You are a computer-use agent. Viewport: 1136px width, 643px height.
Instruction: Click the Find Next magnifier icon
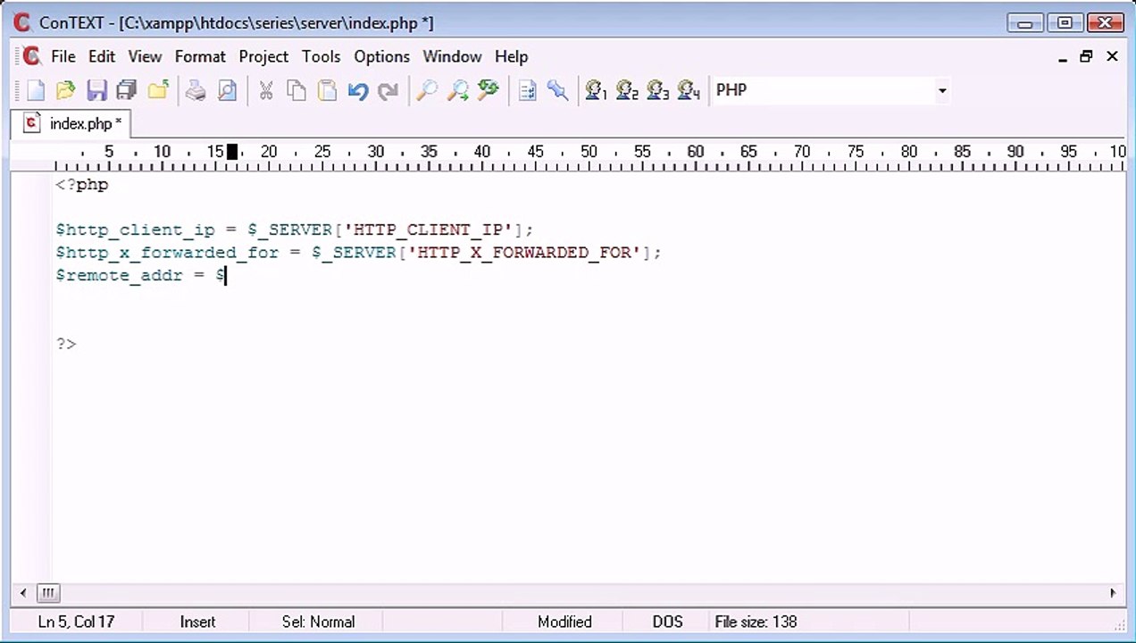click(457, 90)
